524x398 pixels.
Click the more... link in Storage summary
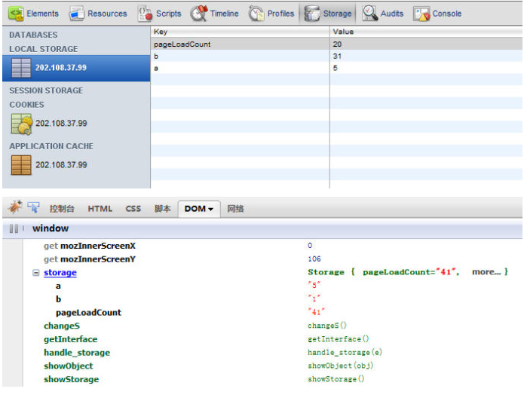[486, 272]
